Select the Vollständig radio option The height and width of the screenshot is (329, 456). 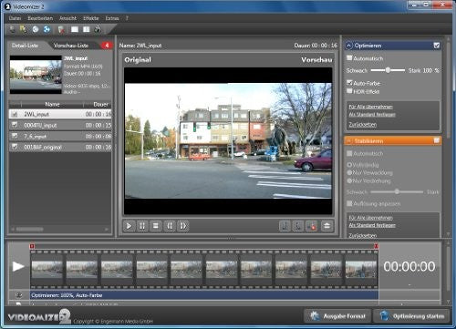coord(349,165)
